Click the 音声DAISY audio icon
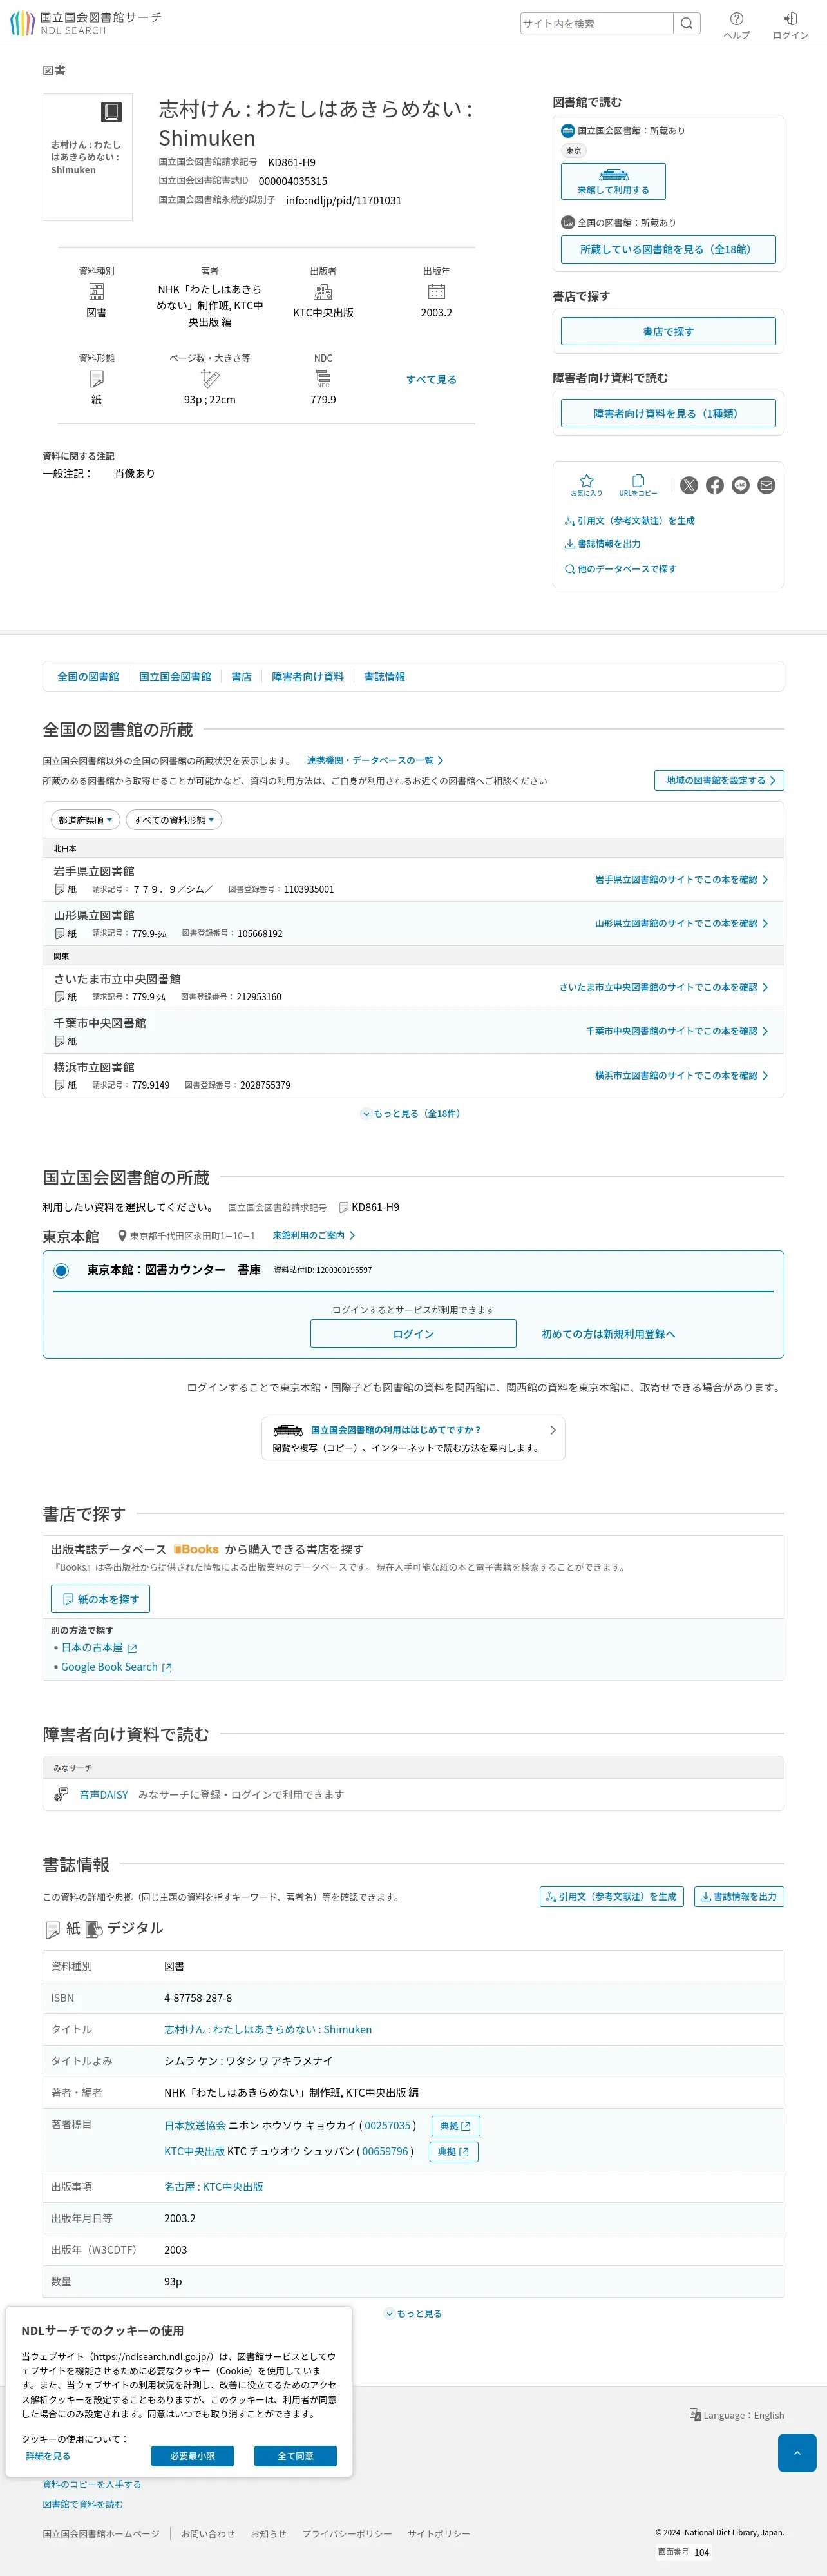This screenshot has height=2576, width=827. tap(61, 1795)
